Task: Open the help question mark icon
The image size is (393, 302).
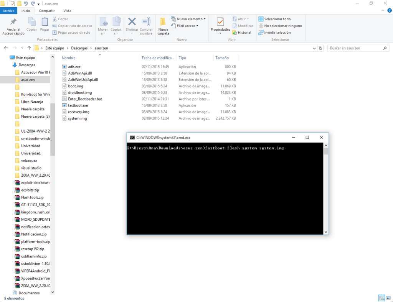Action: click(x=390, y=10)
